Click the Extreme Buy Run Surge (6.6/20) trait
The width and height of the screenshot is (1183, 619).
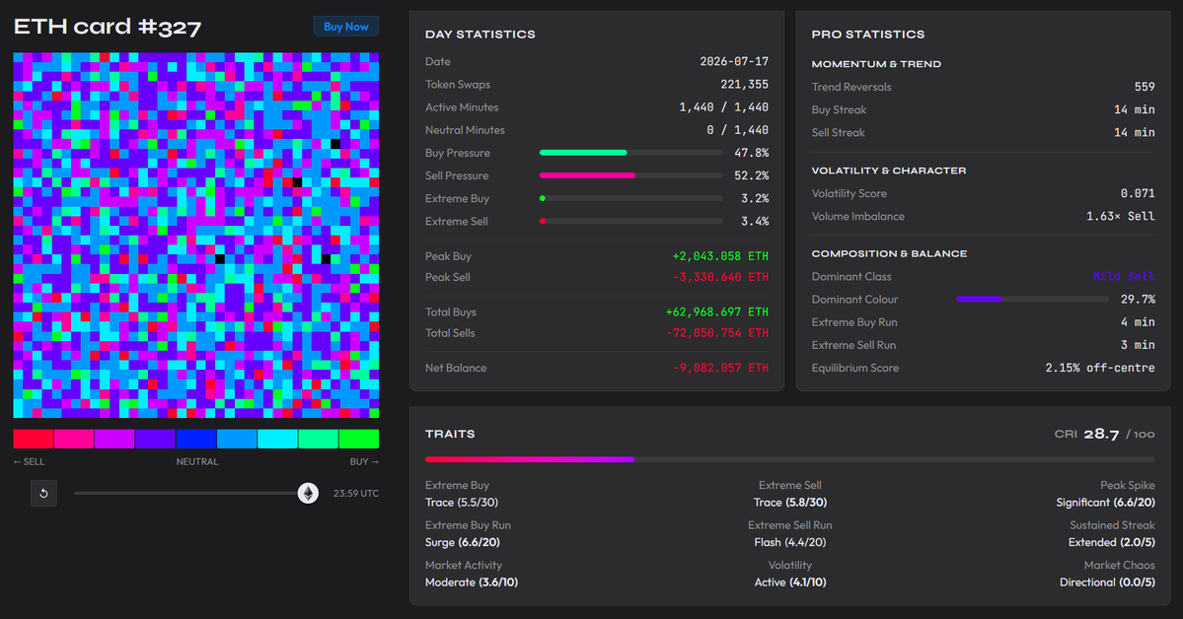468,534
